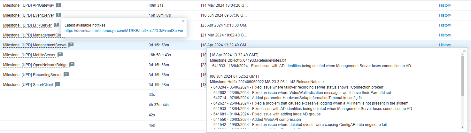Open help icon next to MobileServer

(60, 55)
